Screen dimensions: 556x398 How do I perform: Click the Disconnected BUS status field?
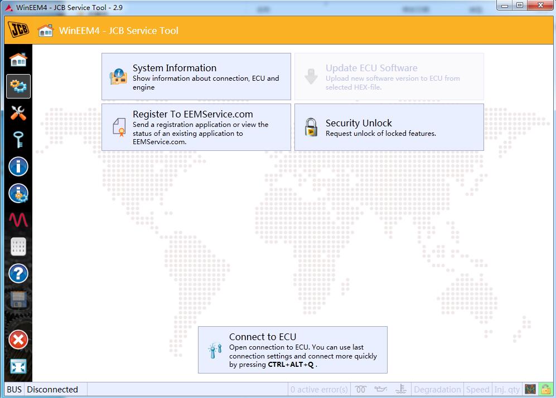coord(53,389)
